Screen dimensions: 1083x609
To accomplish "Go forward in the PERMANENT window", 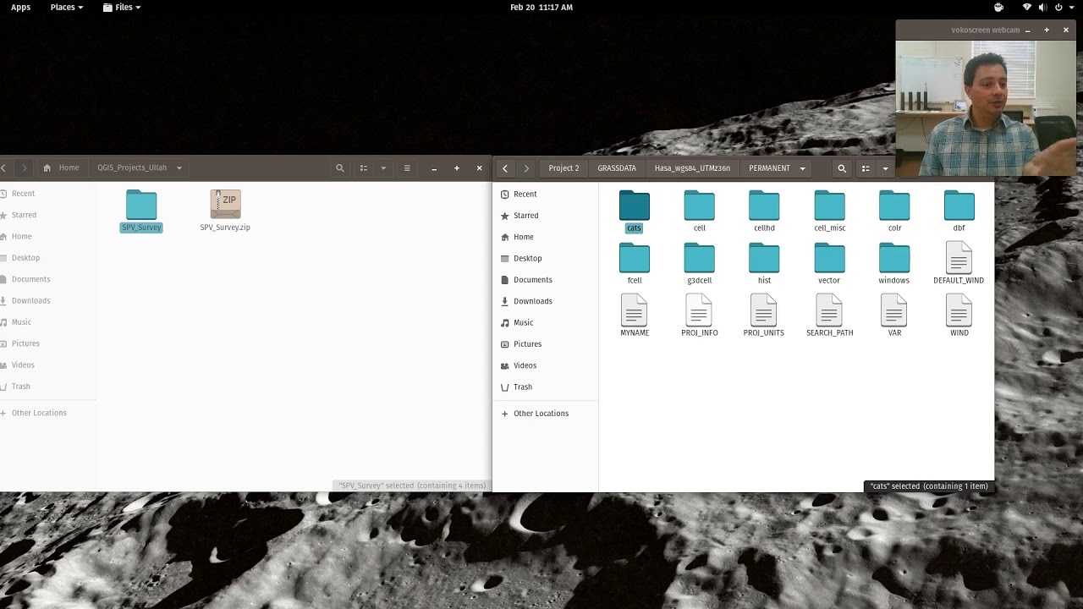I will click(526, 168).
